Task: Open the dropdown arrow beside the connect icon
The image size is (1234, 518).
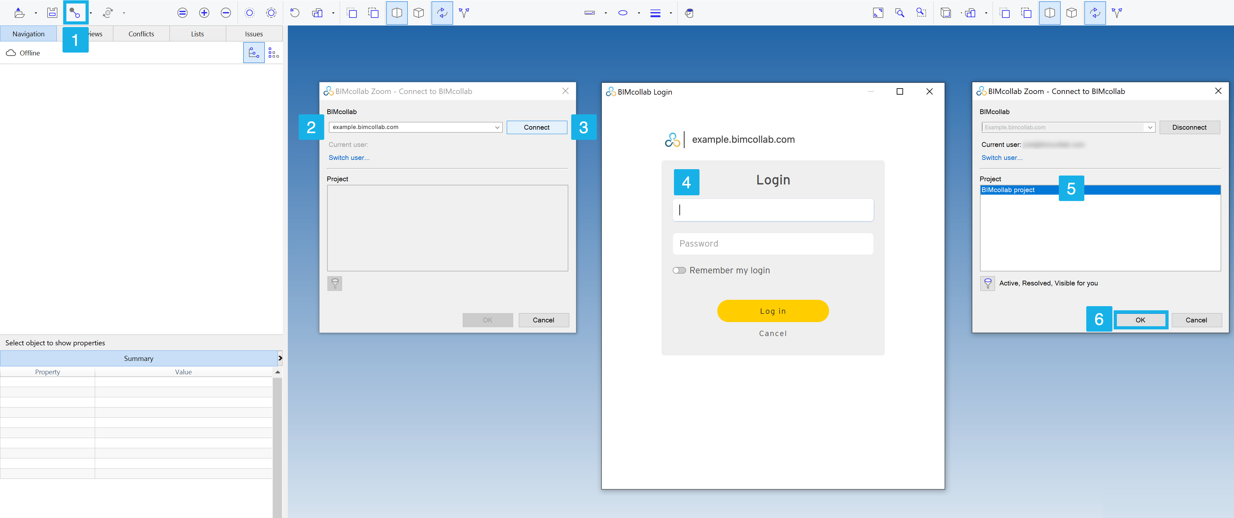Action: [91, 13]
